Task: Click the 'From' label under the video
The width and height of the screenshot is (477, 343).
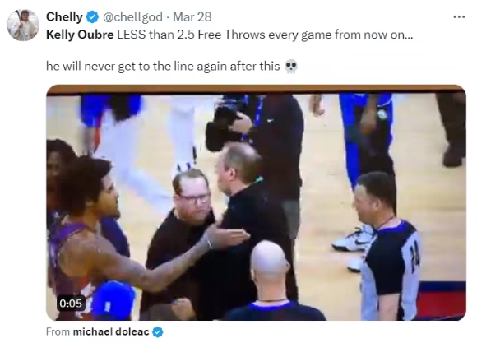Action: 58,331
